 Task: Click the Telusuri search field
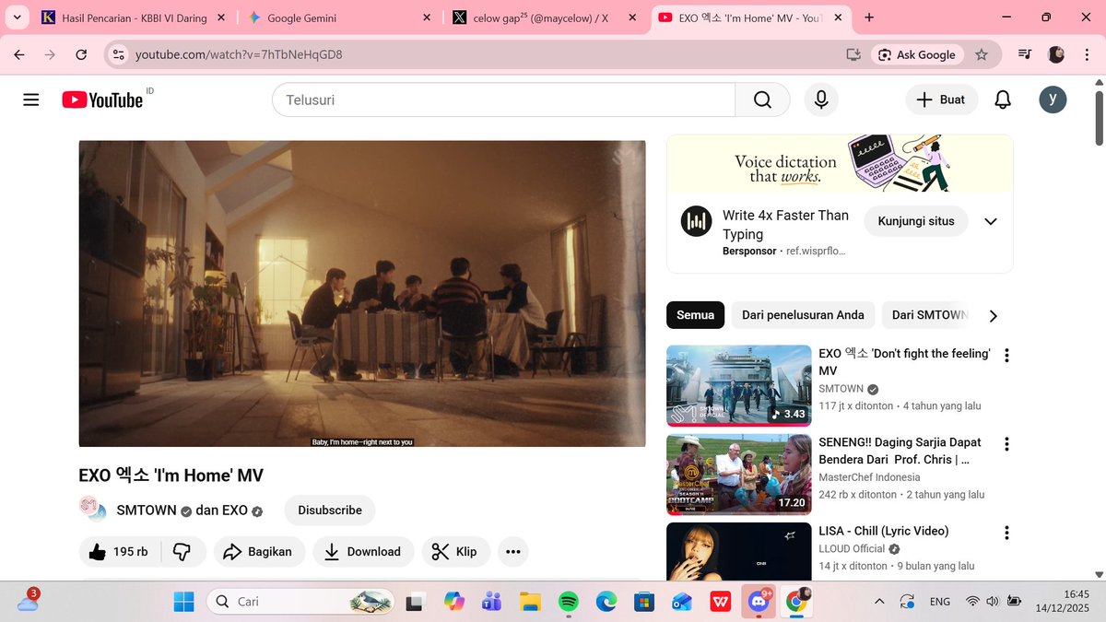(x=503, y=100)
